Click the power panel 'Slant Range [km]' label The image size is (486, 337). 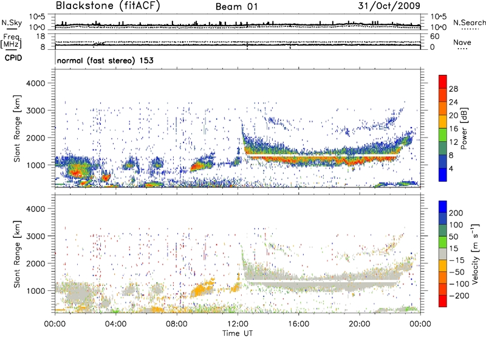pos(17,128)
